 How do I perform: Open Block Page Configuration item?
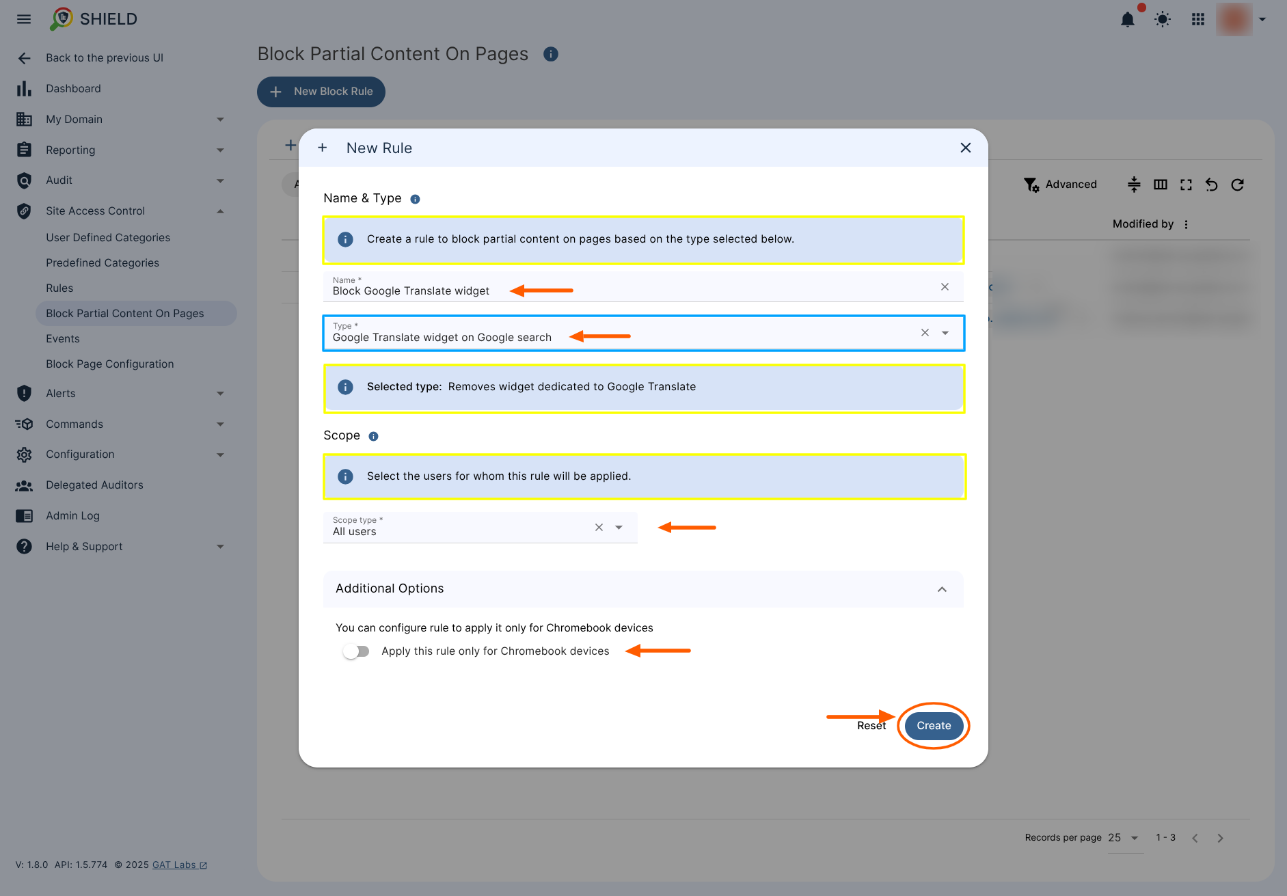click(110, 364)
